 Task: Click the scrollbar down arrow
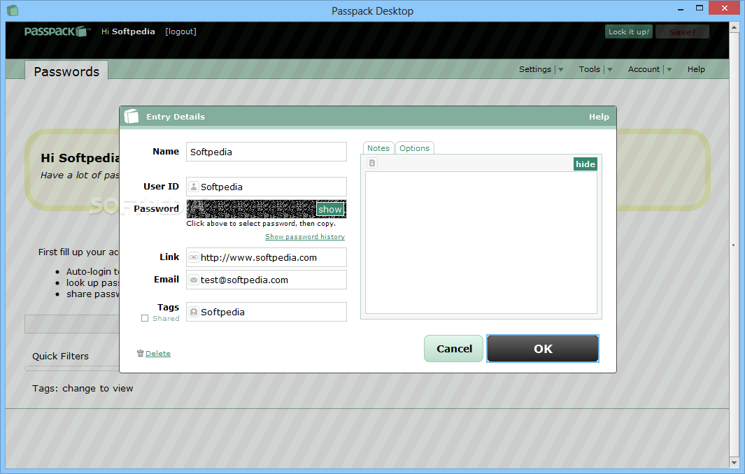coord(734,462)
